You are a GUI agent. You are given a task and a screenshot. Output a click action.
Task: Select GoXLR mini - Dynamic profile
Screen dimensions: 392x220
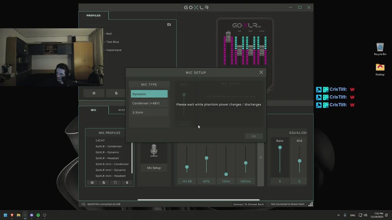[x=111, y=170]
